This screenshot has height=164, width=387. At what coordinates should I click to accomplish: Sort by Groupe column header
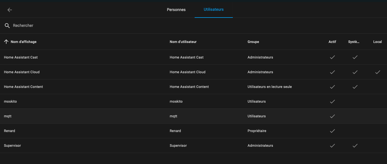click(253, 42)
